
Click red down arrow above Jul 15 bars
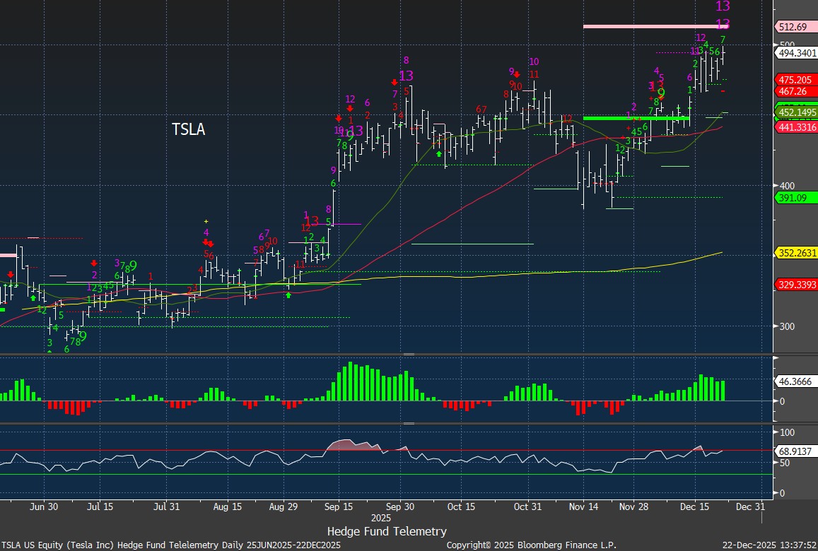pos(94,263)
